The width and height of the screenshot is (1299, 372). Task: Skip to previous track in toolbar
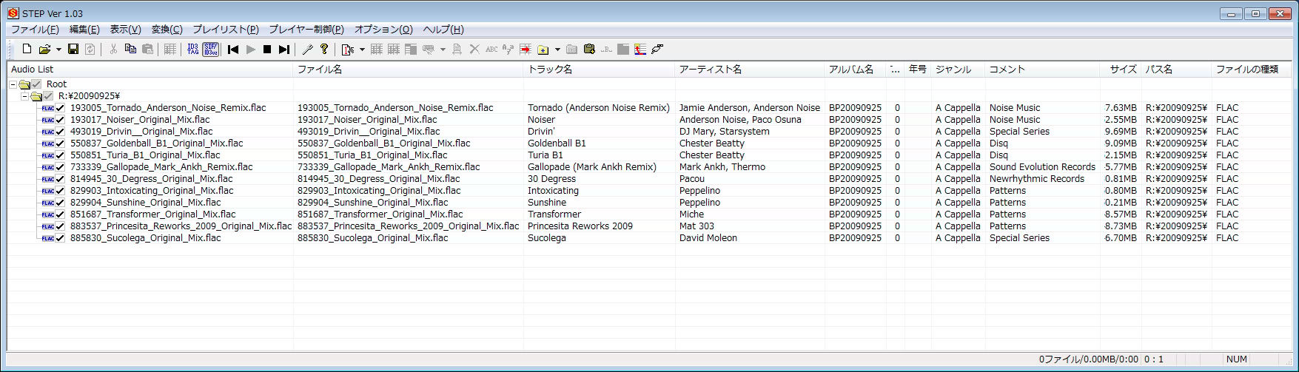point(233,50)
